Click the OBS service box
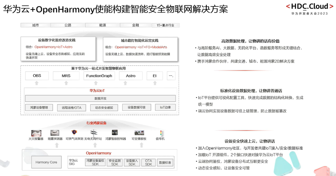 point(37,76)
